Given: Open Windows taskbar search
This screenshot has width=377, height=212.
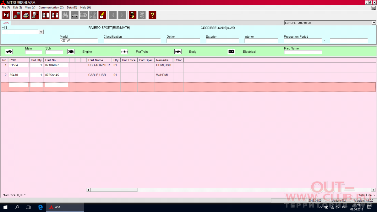Looking at the screenshot, I should click(17, 207).
